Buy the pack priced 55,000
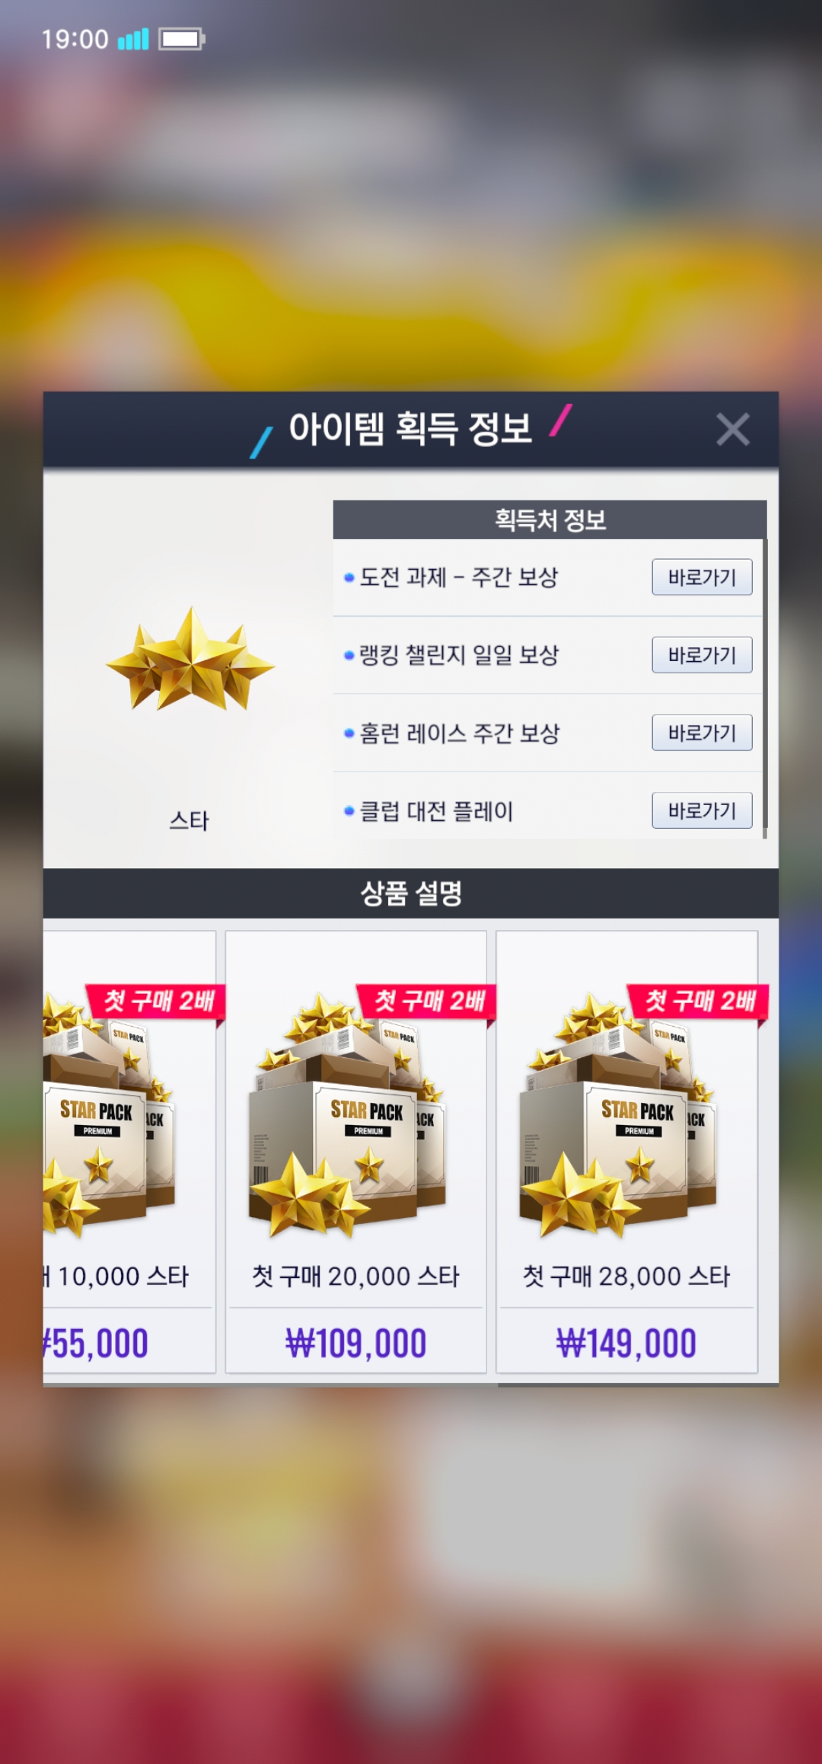 tap(97, 1343)
